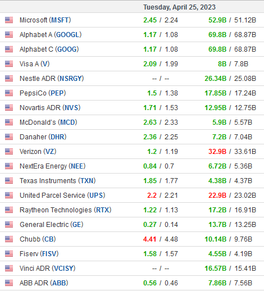264x291 pixels.
Task: Click the flag icon beside Vinci ADR
Action: (x=9, y=269)
